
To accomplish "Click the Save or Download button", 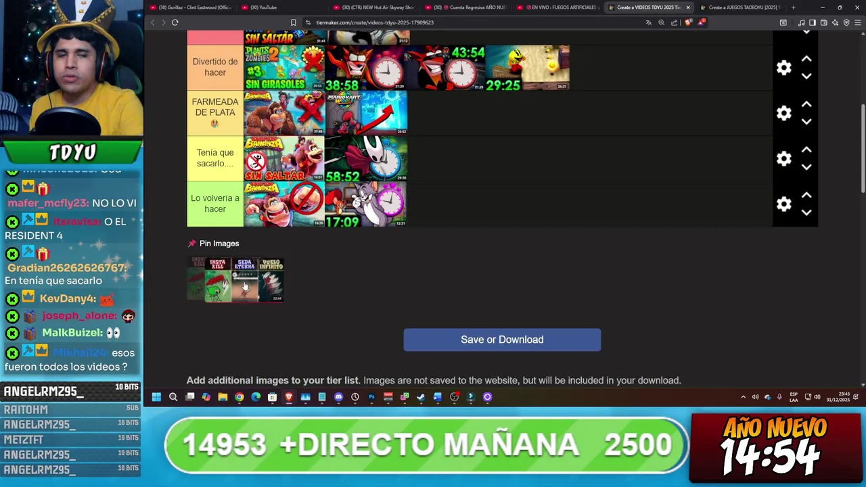I will pos(502,340).
